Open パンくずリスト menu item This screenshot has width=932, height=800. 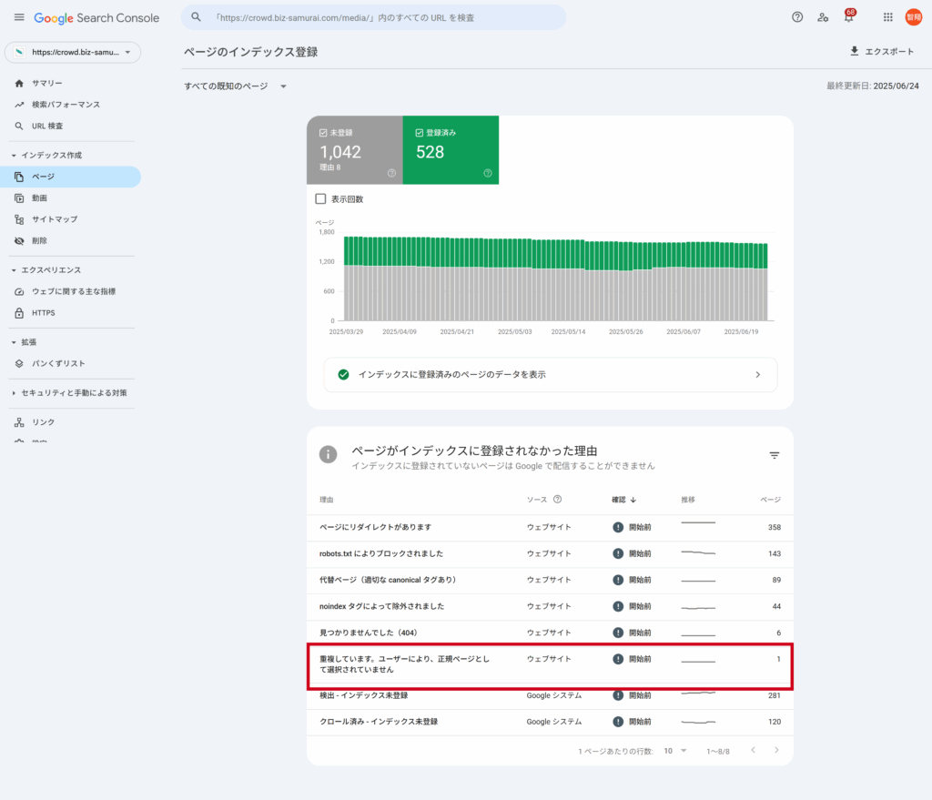(x=71, y=363)
